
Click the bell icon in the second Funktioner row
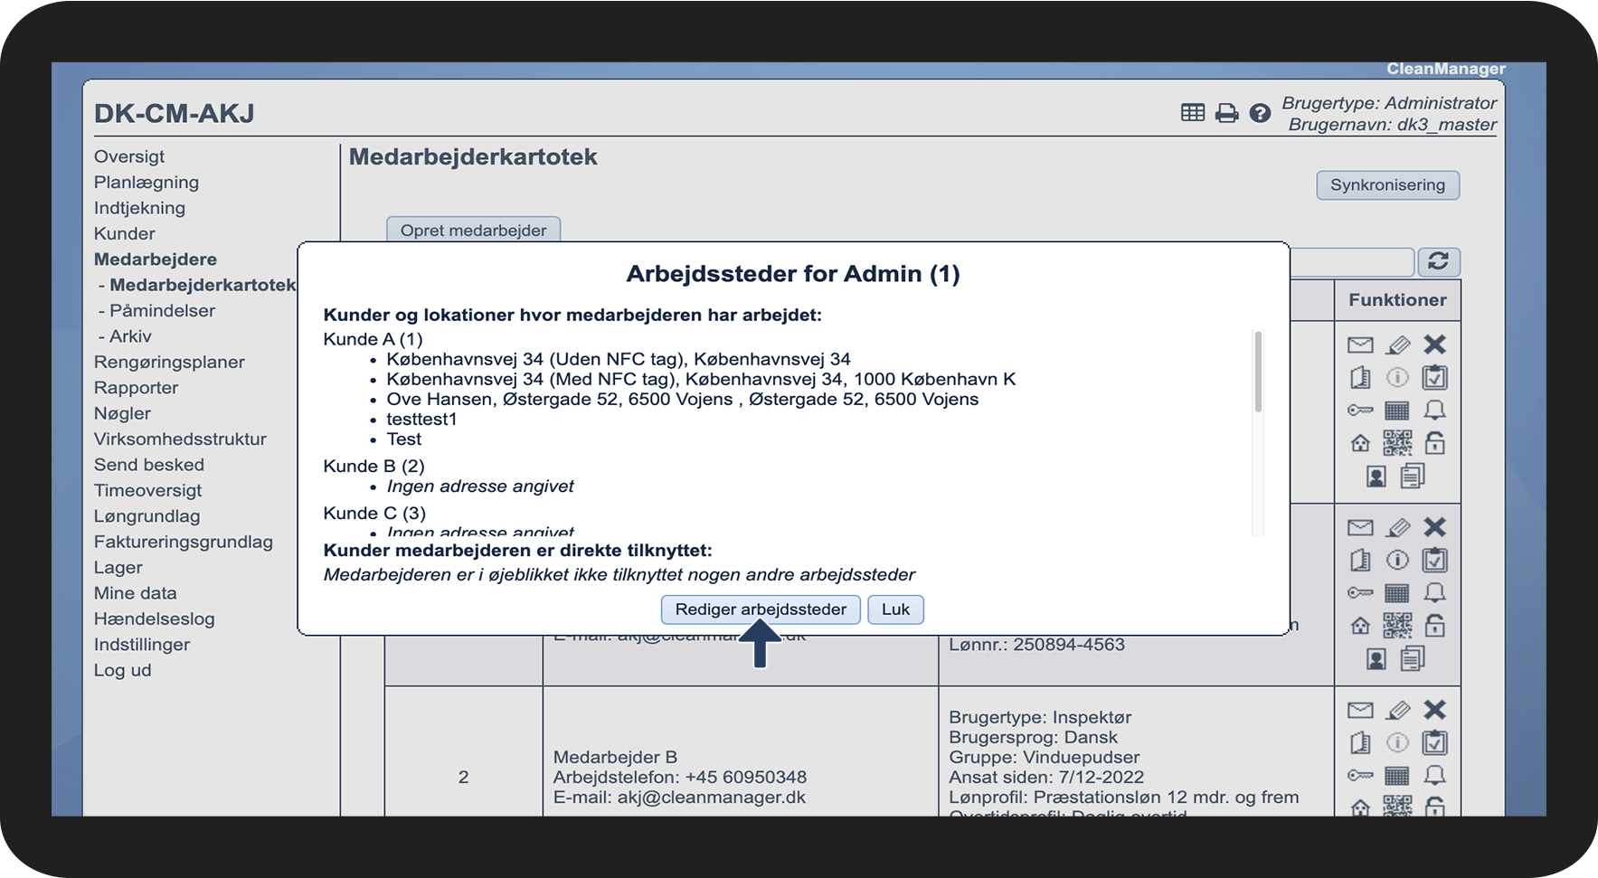[x=1434, y=593]
